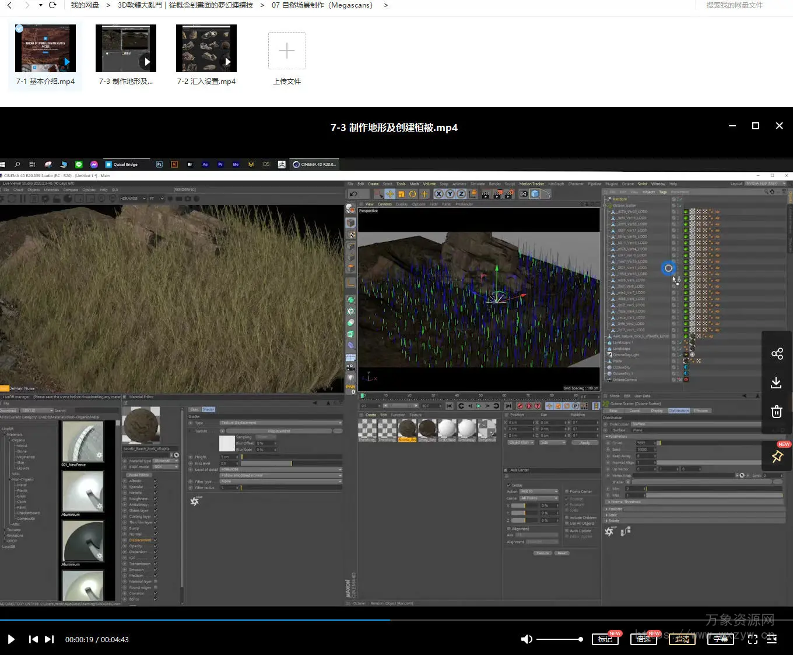Enter fullscreen video mode
This screenshot has height=655, width=793.
(x=752, y=639)
